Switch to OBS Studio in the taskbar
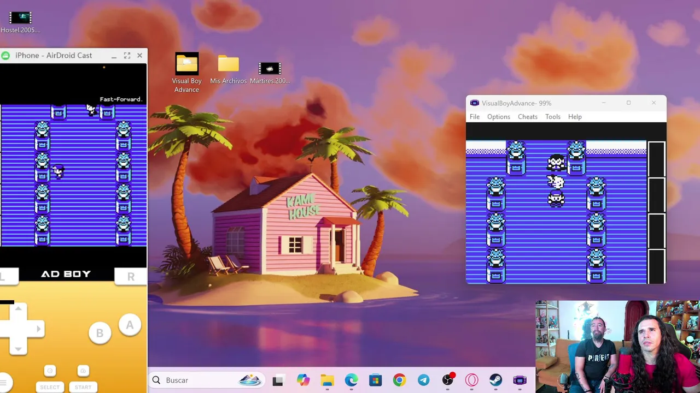 [448, 380]
